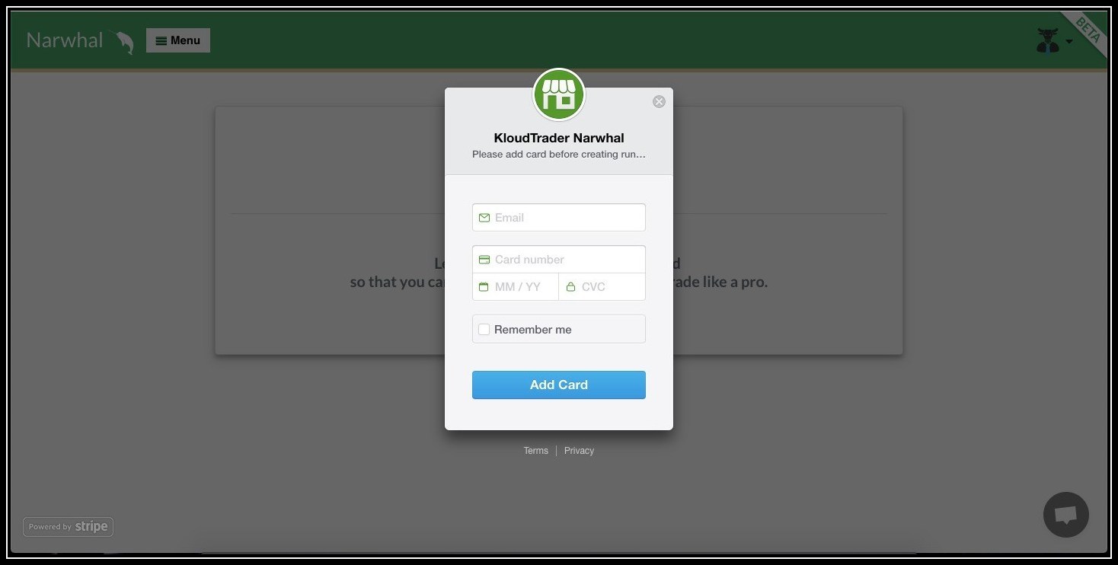This screenshot has width=1118, height=565.
Task: Open the chat bubble widget
Action: click(x=1065, y=515)
